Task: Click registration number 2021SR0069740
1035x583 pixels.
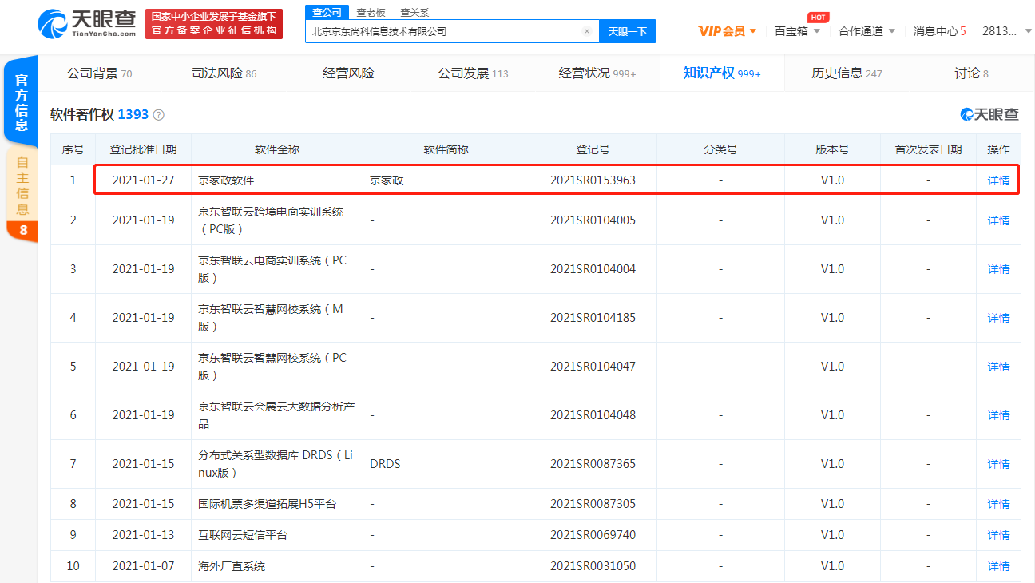Action: pos(593,535)
